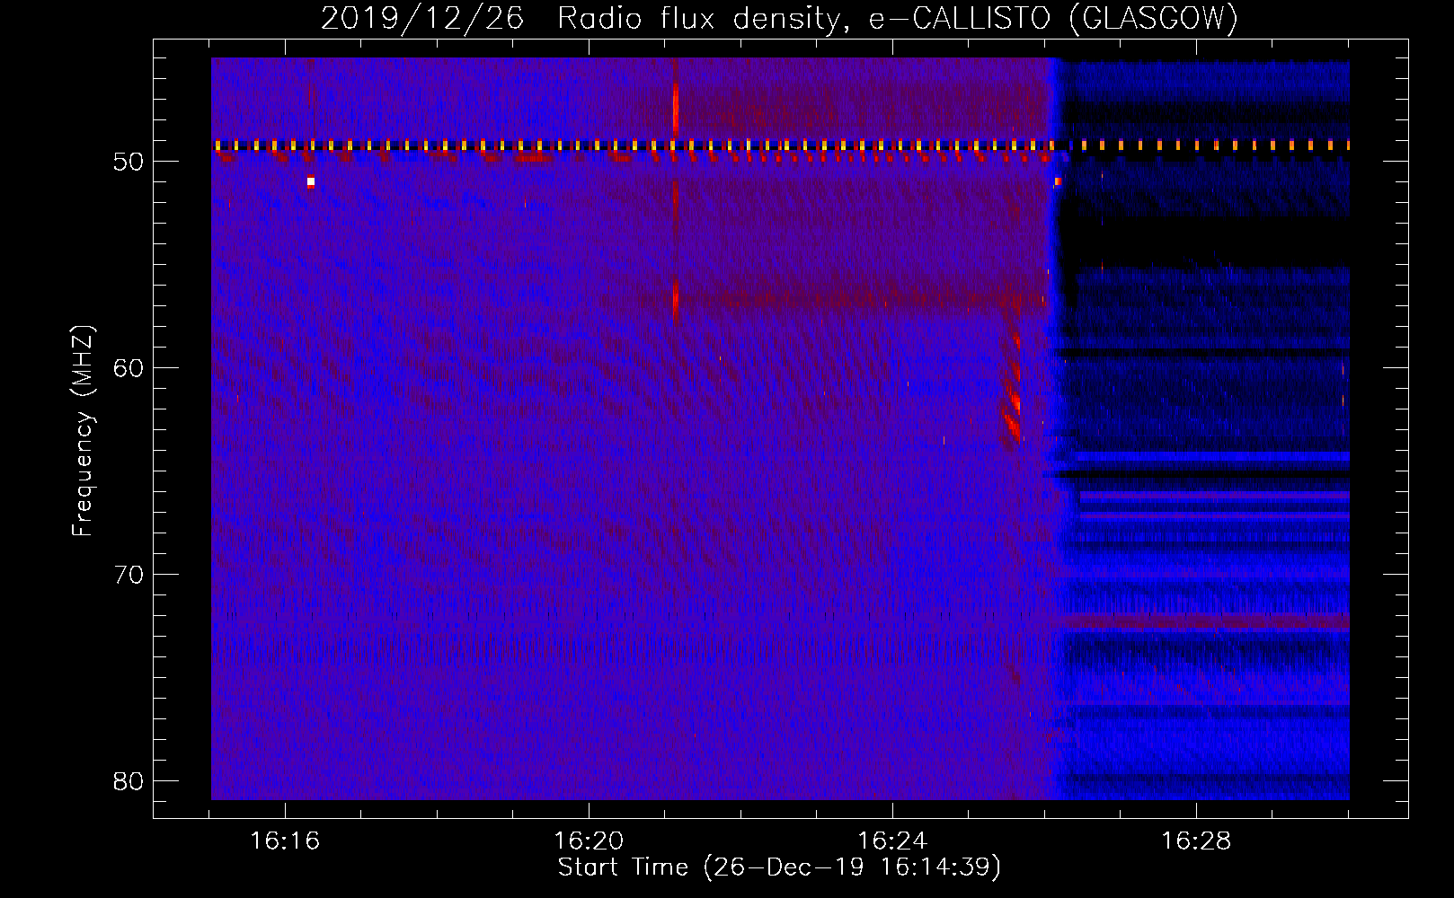Click the '80' frequency tick label

click(x=129, y=781)
